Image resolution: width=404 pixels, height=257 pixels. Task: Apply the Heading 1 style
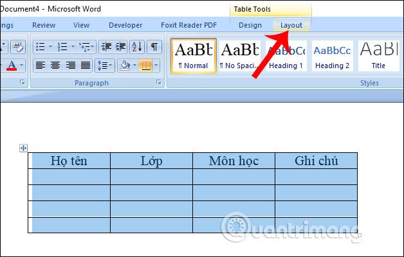[286, 56]
